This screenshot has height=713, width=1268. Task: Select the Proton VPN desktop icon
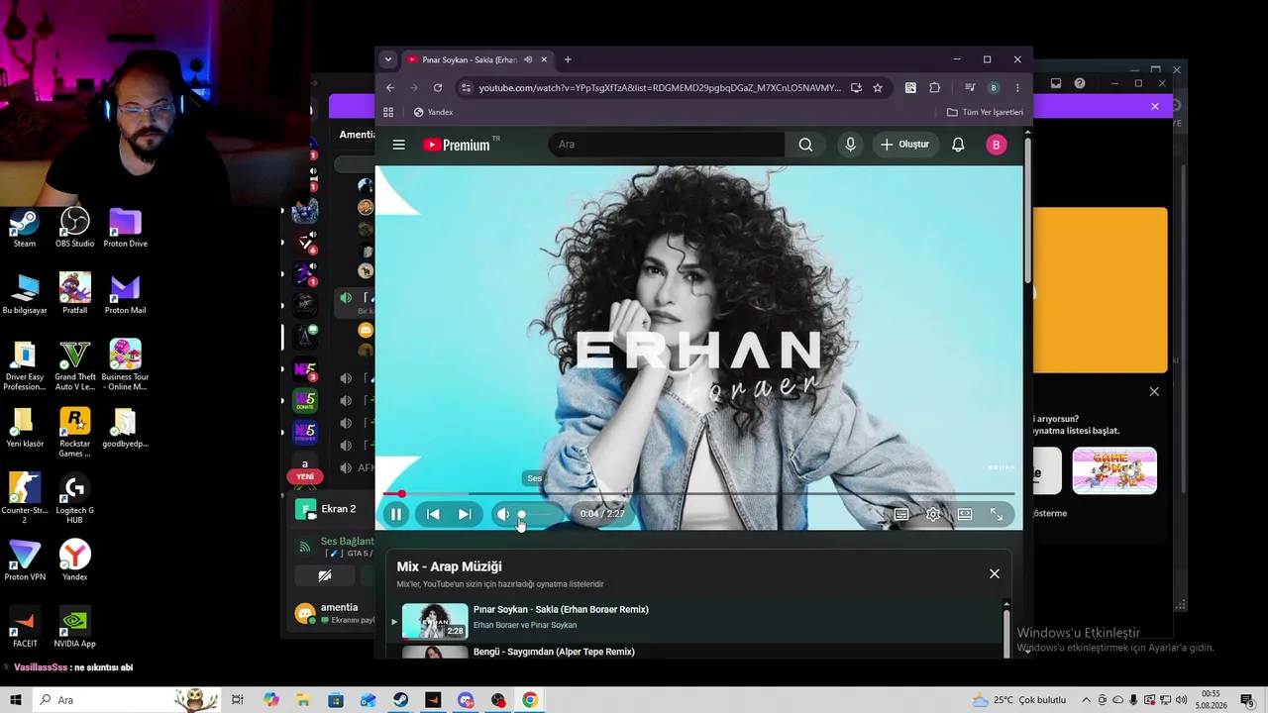tap(25, 560)
